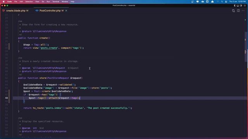The width and height of the screenshot is (248, 139).
Task: Open the editor More Actions menu
Action: tap(243, 10)
